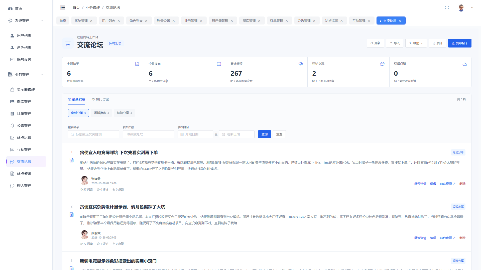The height and width of the screenshot is (270, 481).
Task: Open 聊天管理 sidebar item
Action: coord(26,185)
